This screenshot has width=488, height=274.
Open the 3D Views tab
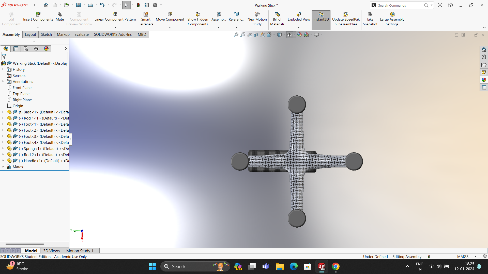click(51, 251)
